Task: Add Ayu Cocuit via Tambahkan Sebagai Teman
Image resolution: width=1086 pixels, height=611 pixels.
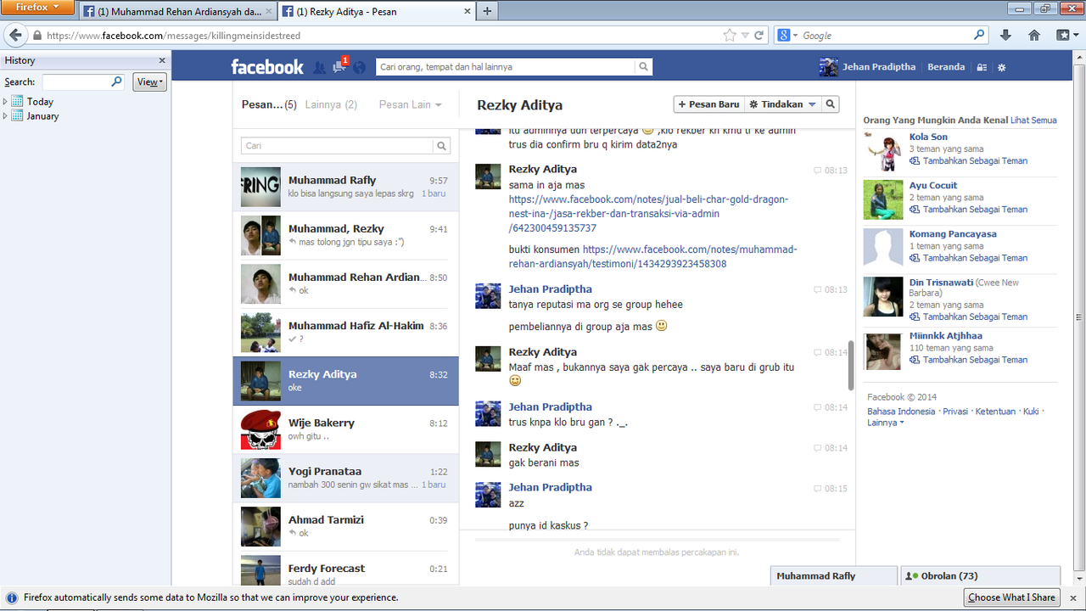Action: [975, 210]
